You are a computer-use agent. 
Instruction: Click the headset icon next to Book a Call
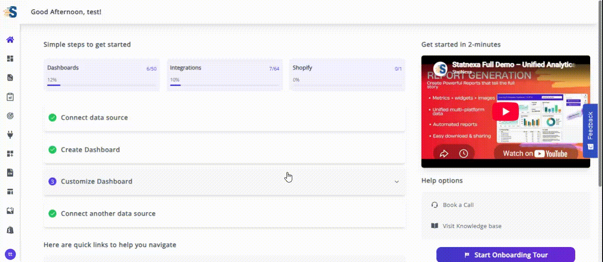point(434,205)
